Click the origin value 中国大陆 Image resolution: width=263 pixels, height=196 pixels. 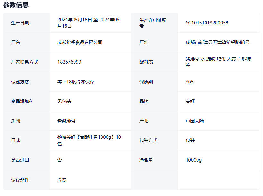coord(195,121)
